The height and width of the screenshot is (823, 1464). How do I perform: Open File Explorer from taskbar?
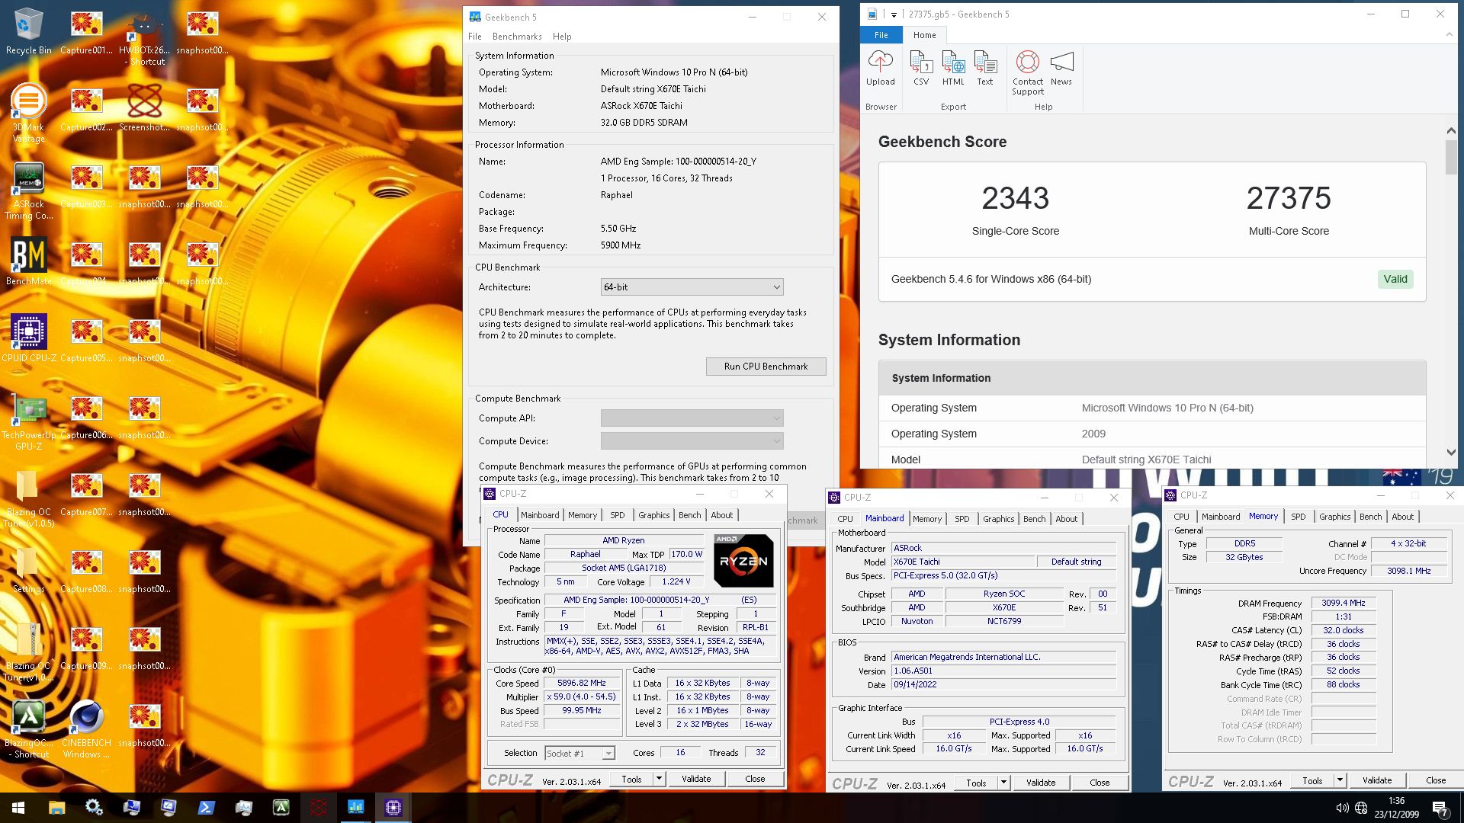coord(56,808)
